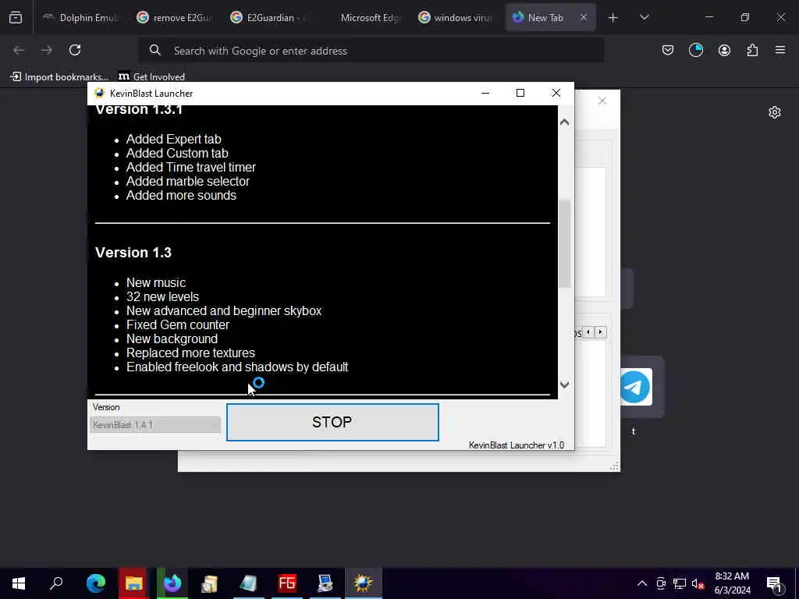Open the red FG taskbar app

(287, 583)
